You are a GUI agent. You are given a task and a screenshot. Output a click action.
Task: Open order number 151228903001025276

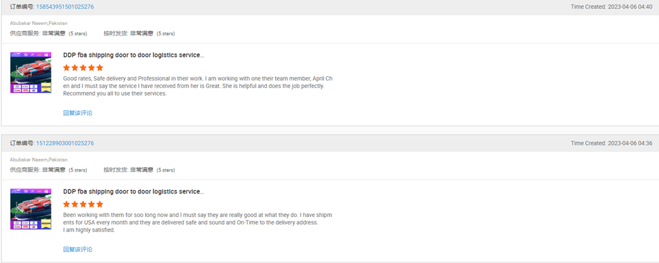[65, 143]
